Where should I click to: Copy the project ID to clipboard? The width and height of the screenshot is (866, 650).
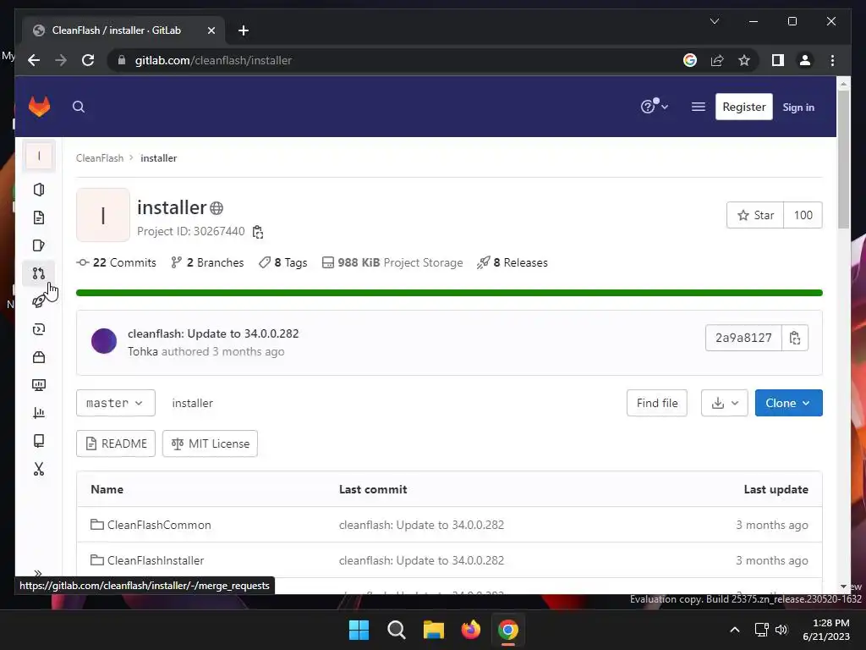coord(258,232)
